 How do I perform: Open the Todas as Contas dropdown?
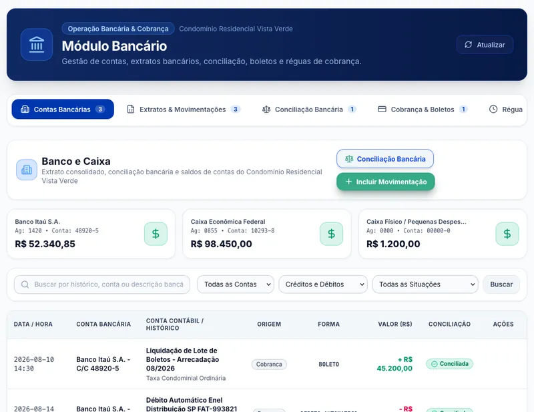[236, 284]
